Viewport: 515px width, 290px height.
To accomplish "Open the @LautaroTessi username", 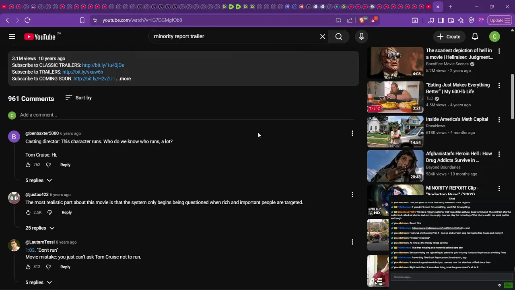I will pos(40,242).
